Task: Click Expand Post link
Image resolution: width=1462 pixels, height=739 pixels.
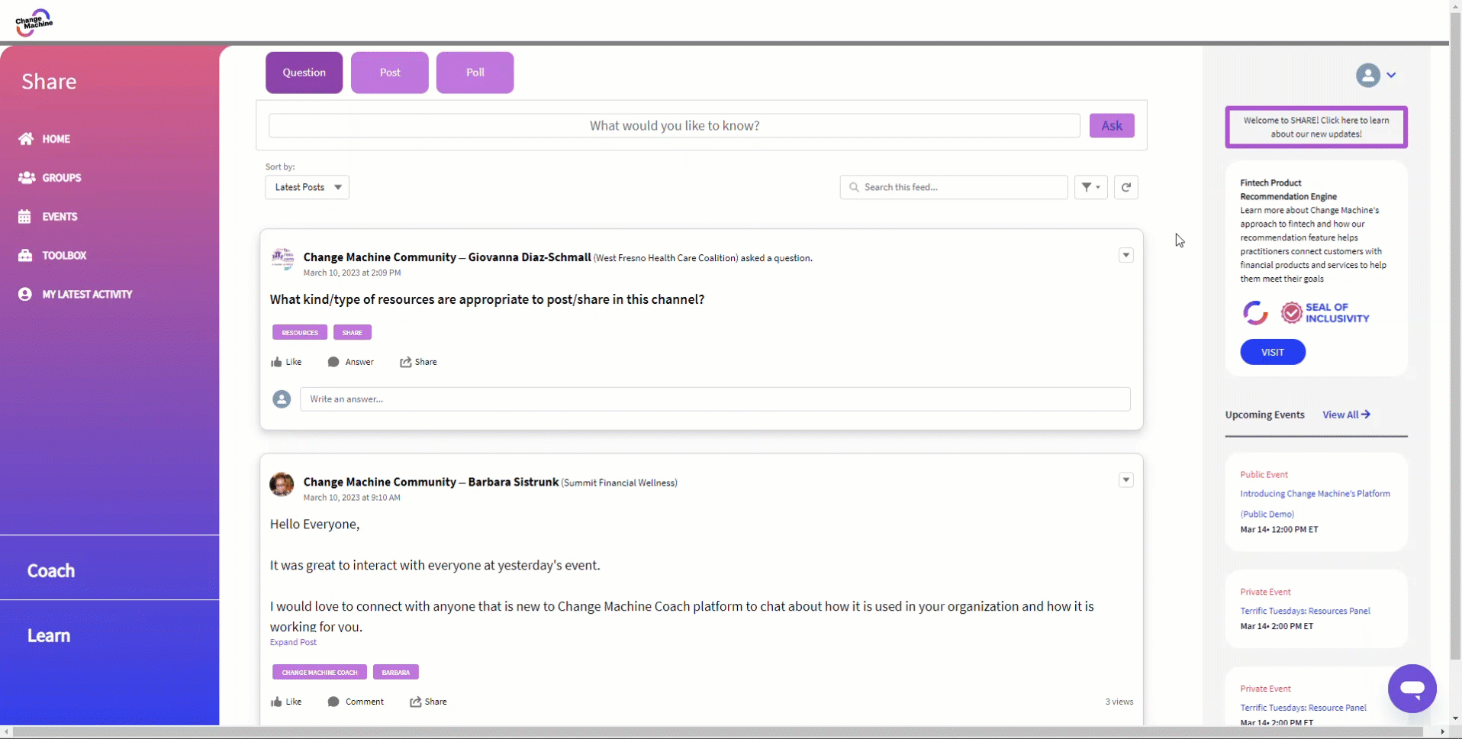Action: coord(293,642)
